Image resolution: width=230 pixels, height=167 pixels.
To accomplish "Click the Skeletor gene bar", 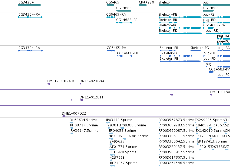I will pyautogui.click(x=180, y=5).
